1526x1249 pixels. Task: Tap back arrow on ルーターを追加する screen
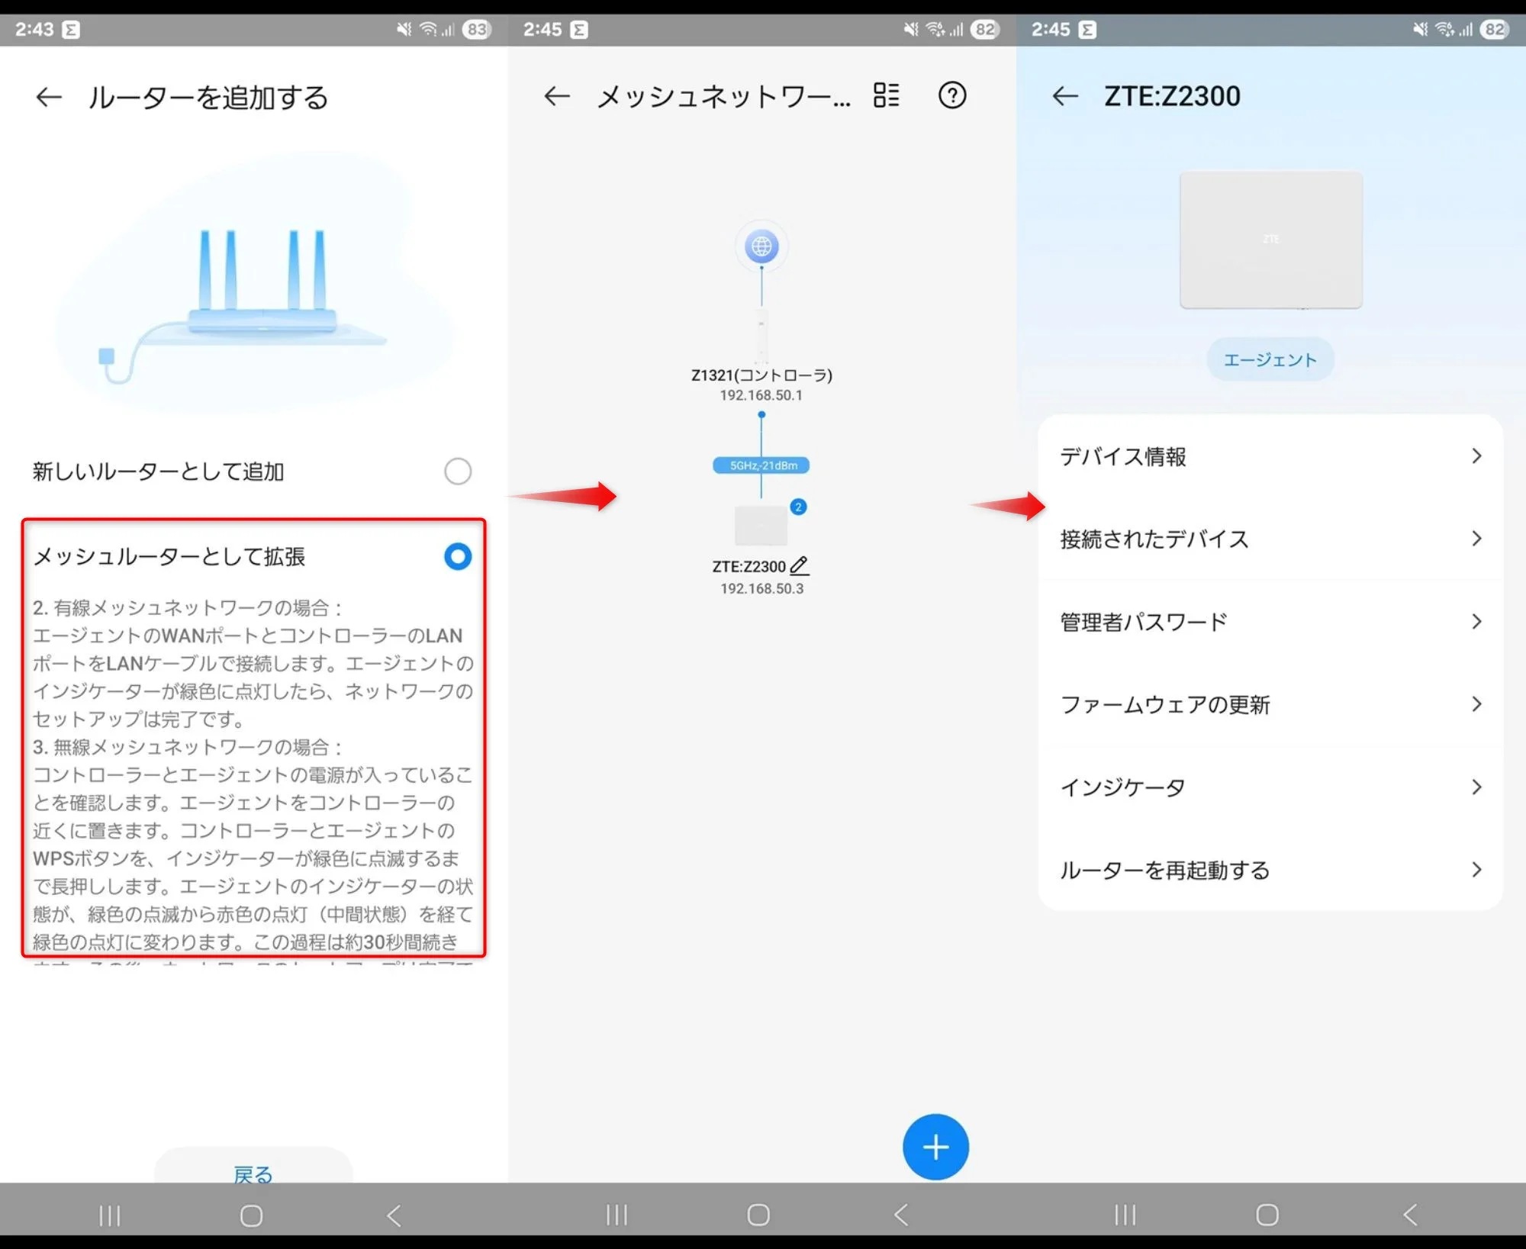pos(49,97)
